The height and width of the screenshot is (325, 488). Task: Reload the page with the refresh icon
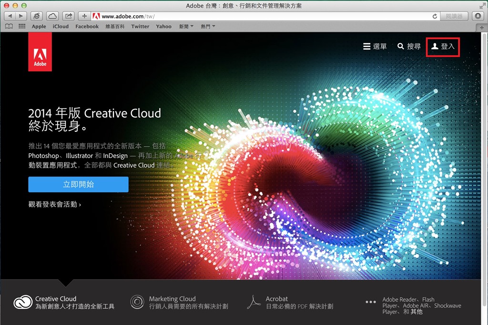point(435,16)
